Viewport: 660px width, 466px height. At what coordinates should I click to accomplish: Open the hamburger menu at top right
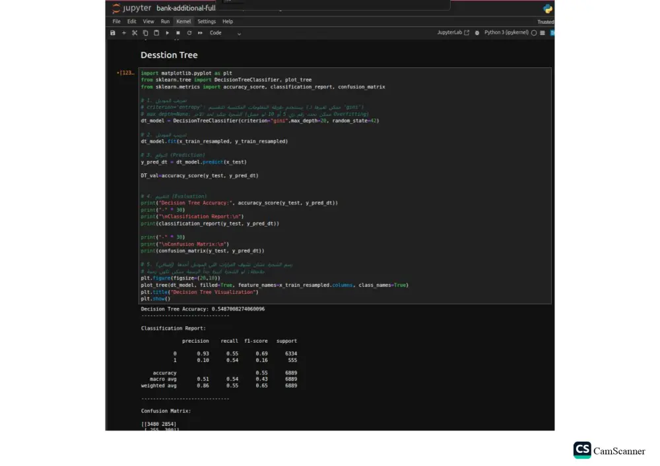click(543, 32)
